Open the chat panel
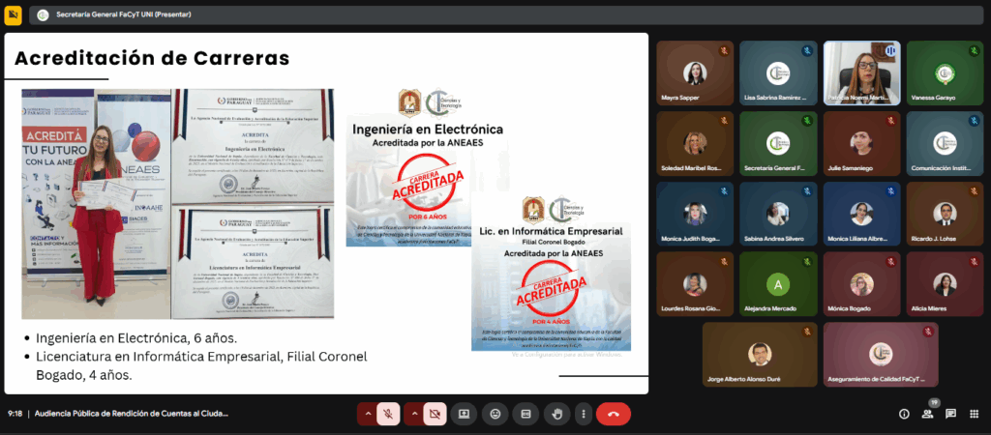991x435 pixels. 950,414
